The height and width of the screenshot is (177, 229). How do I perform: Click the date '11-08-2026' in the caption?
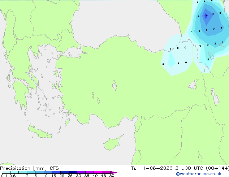click(x=156, y=168)
